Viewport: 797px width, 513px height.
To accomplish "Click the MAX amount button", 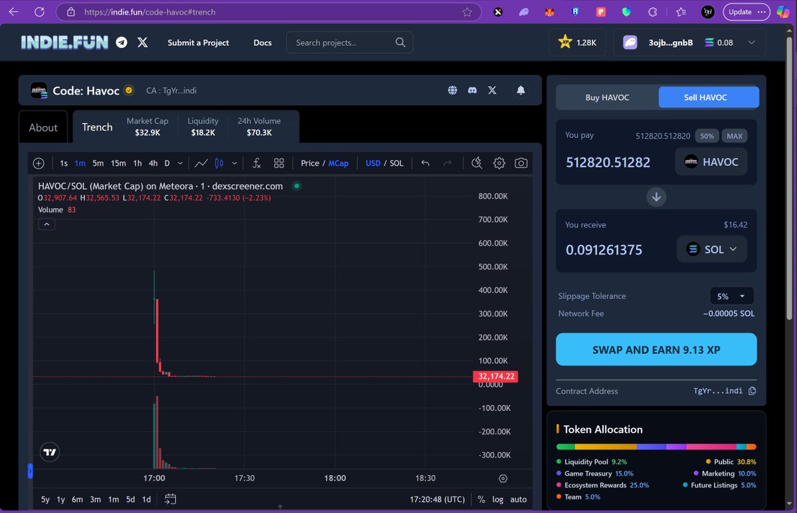I will click(735, 136).
